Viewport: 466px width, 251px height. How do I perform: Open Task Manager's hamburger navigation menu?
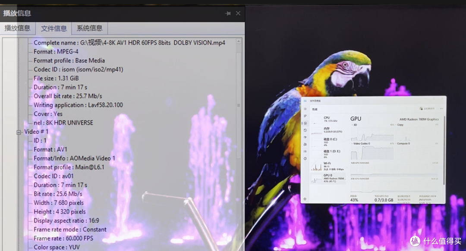pyautogui.click(x=305, y=109)
